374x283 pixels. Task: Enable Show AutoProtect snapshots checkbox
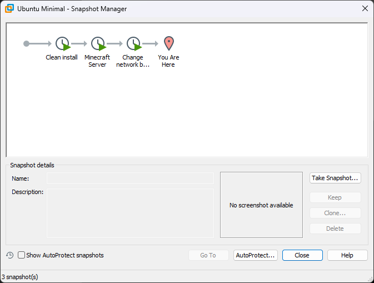(x=22, y=255)
